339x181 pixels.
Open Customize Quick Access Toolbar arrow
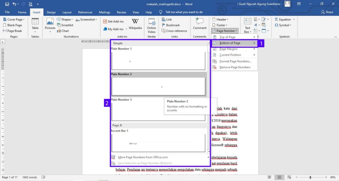click(38, 4)
